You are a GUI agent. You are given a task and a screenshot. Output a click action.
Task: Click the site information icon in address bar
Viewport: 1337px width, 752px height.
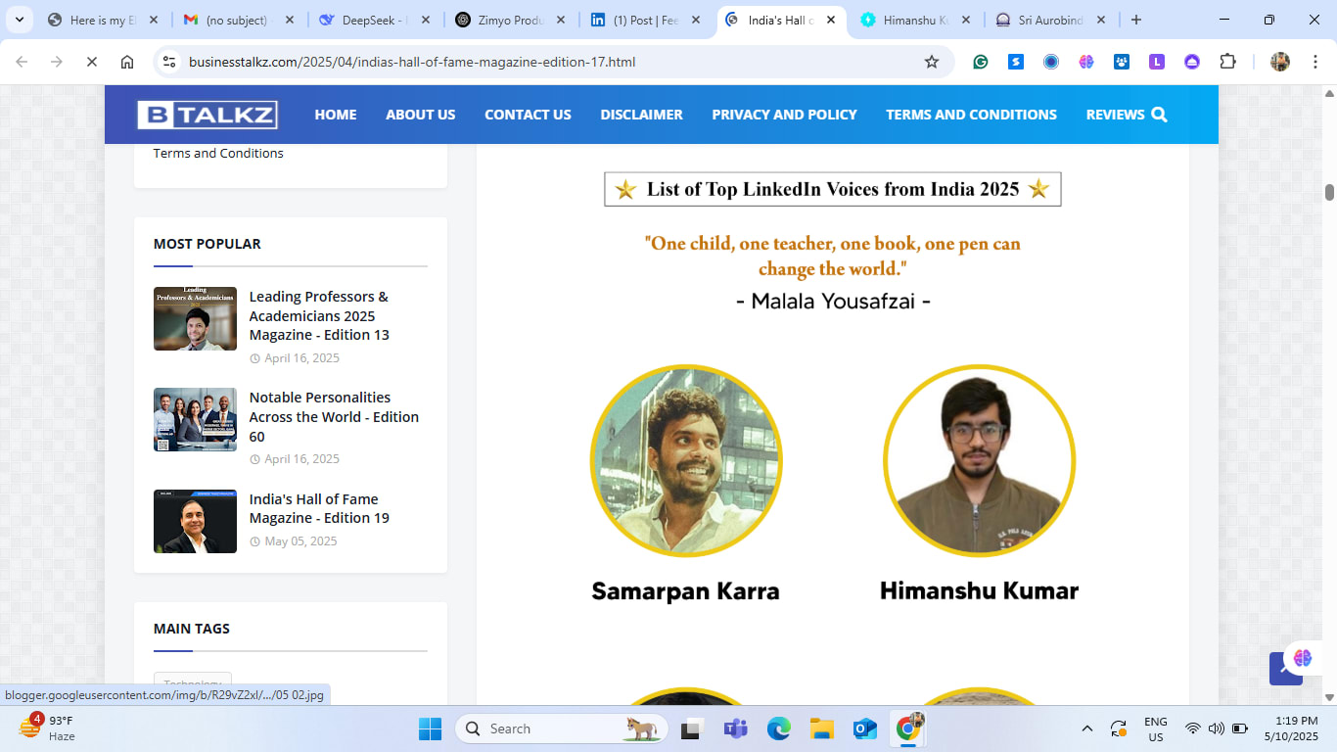click(x=169, y=62)
